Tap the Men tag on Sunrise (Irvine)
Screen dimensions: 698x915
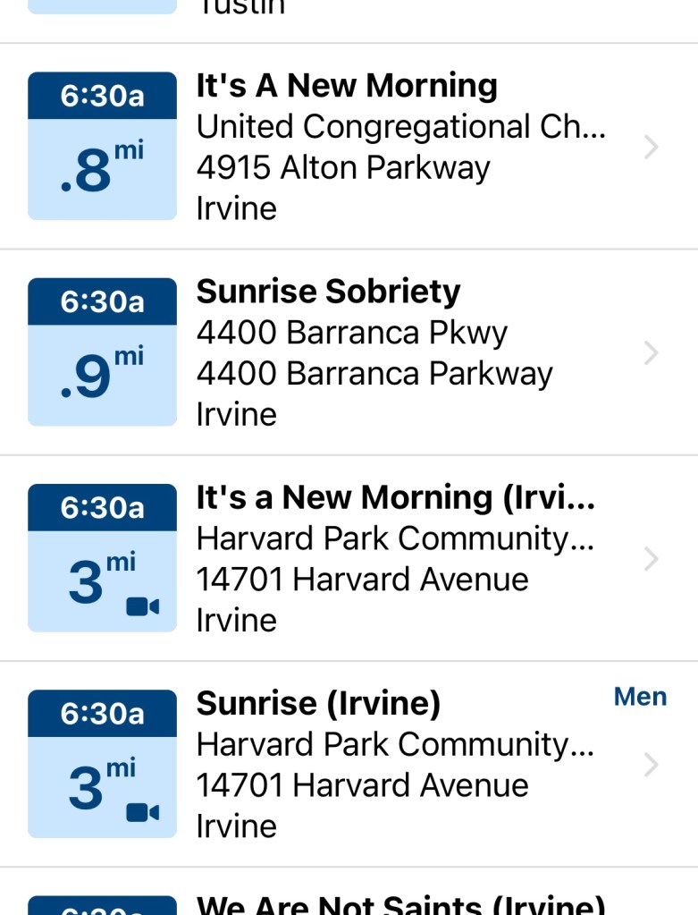(640, 697)
